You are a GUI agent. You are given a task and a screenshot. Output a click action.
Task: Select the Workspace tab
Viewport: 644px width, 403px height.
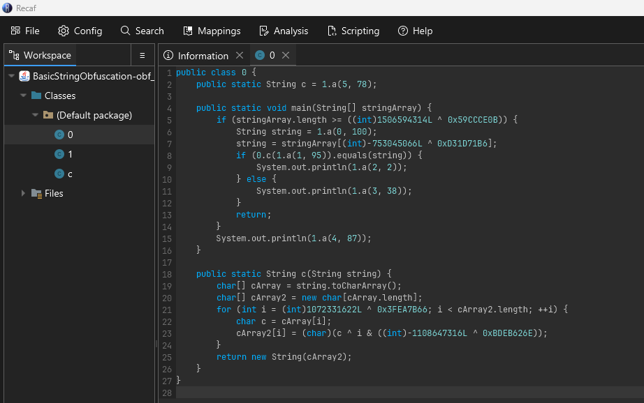40,55
